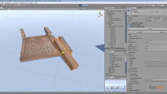Click the tube prefab icon in Project
This screenshot has height=94, width=167.
click(x=111, y=63)
